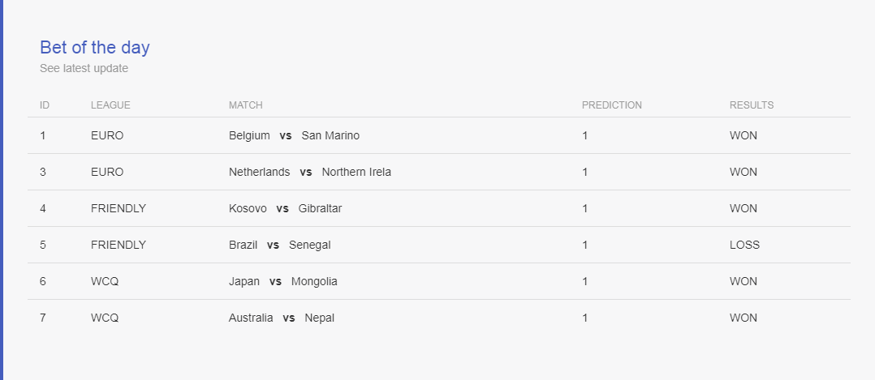
Task: Select the LEAGUE column header
Action: tap(110, 105)
